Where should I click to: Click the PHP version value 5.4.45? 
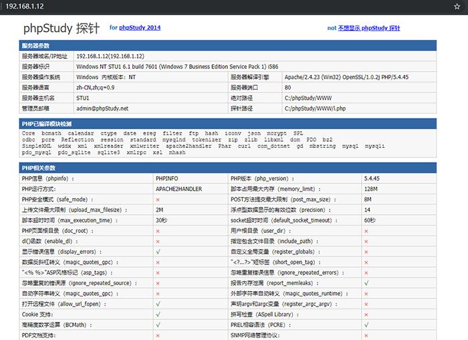[372, 178]
